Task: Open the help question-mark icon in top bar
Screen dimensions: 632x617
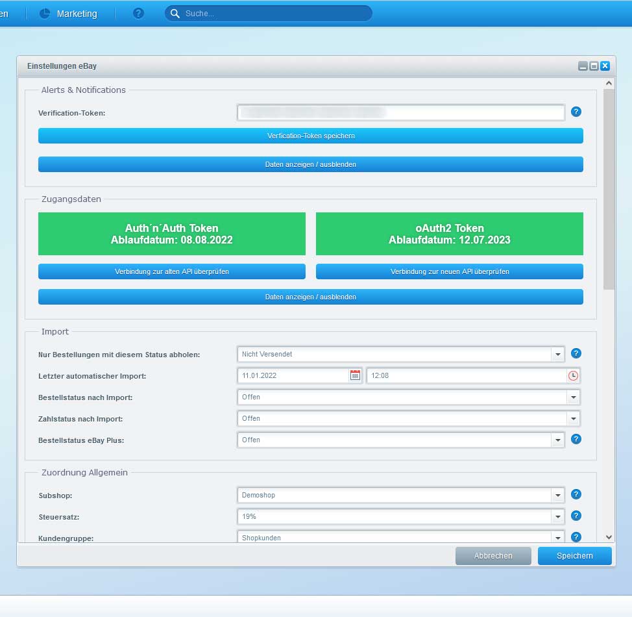Action: point(138,14)
